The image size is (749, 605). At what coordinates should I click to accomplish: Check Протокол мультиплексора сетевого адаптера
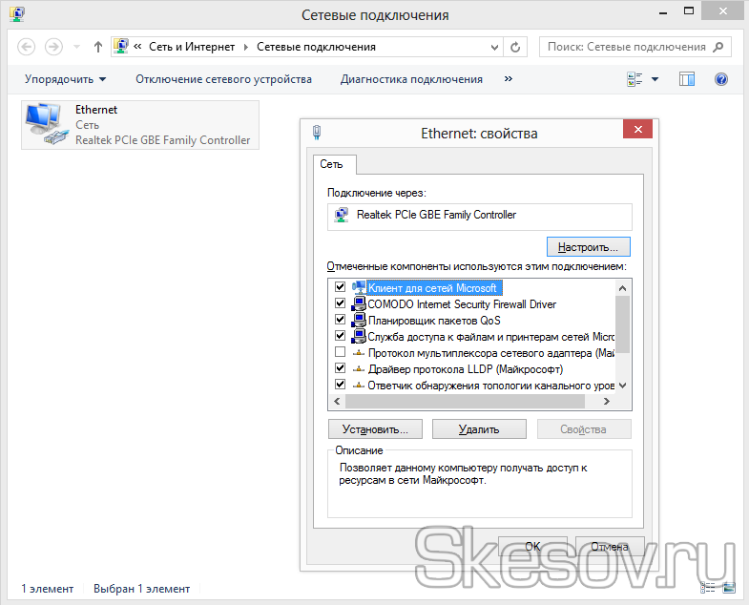340,352
